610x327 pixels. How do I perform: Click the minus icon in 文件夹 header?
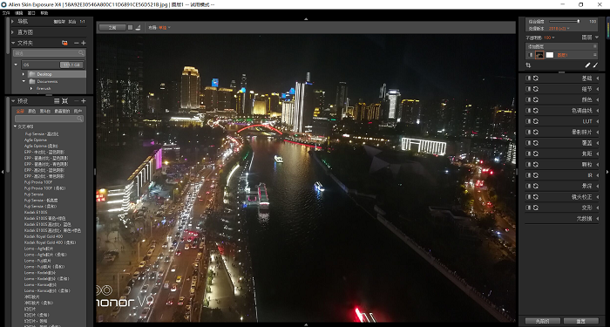coord(77,43)
